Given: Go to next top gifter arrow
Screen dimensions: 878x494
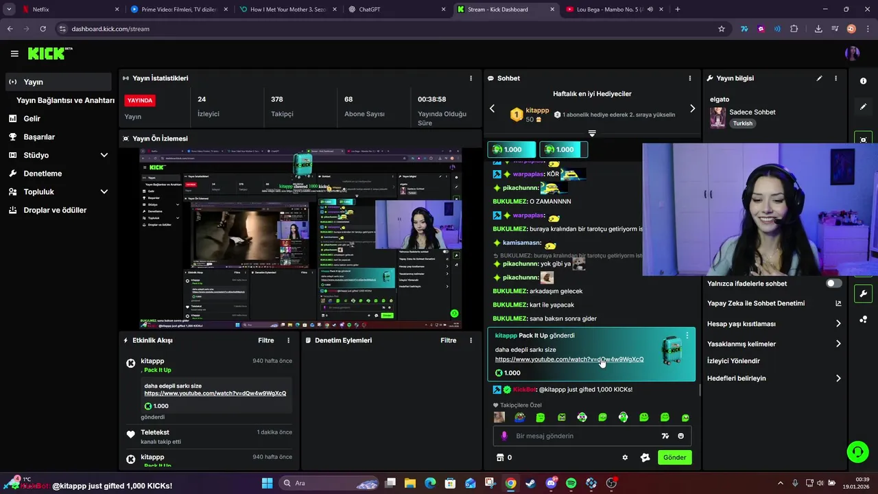Looking at the screenshot, I should click(x=692, y=108).
